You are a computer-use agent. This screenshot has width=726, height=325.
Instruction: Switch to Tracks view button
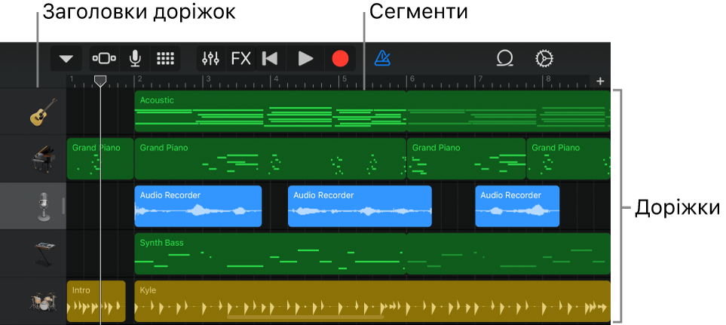click(x=105, y=59)
